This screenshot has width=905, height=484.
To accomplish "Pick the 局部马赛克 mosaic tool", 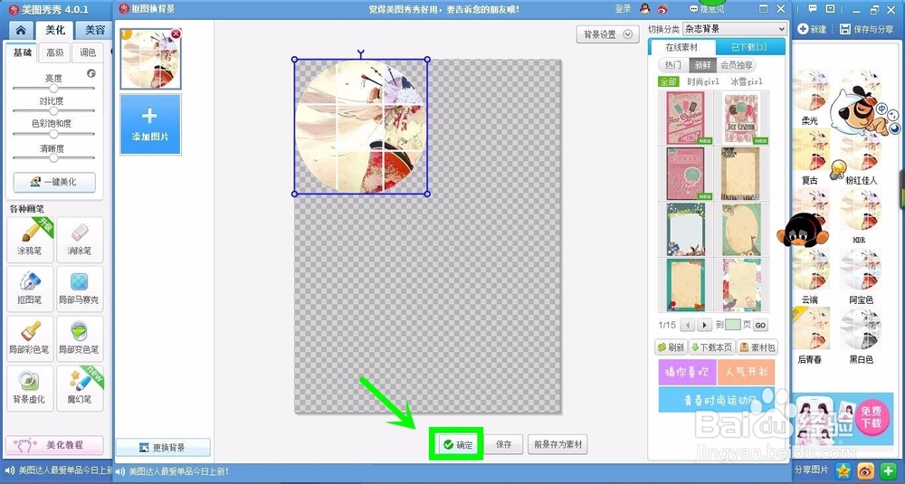I will coord(80,289).
